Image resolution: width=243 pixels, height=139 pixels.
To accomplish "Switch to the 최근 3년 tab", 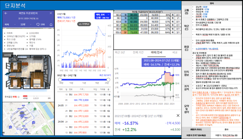I will click(120, 52).
